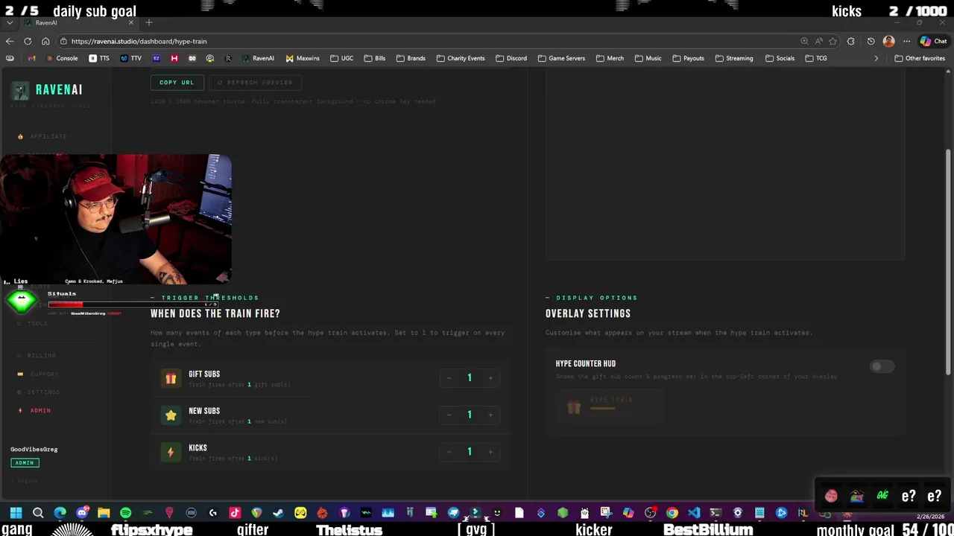
Task: Expand the Discord bookmarks folder
Action: coord(511,58)
